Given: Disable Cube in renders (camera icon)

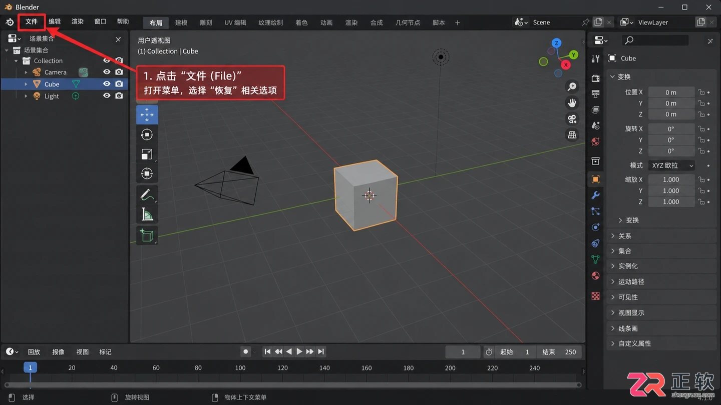Looking at the screenshot, I should tap(119, 84).
